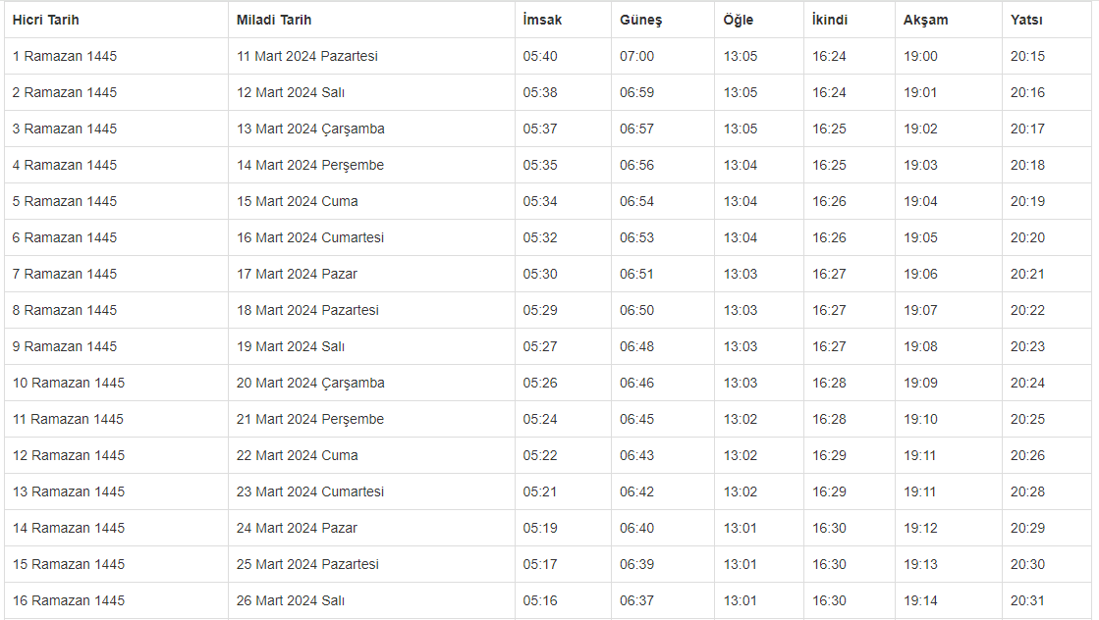Click the Öğle column header
This screenshot has width=1099, height=620.
pyautogui.click(x=739, y=20)
